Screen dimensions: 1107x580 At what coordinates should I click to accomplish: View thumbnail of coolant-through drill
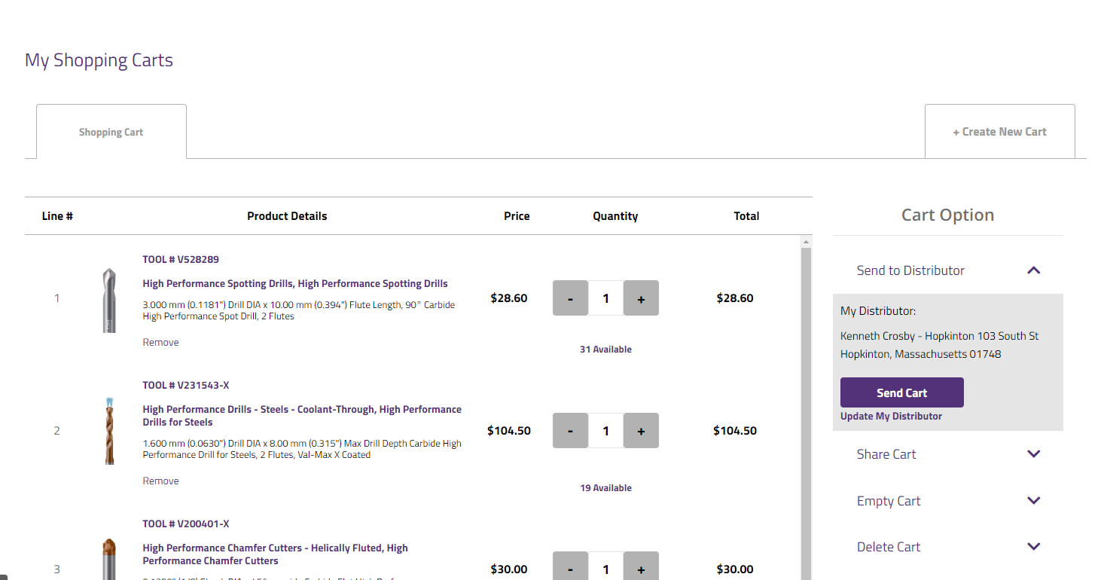(x=109, y=430)
